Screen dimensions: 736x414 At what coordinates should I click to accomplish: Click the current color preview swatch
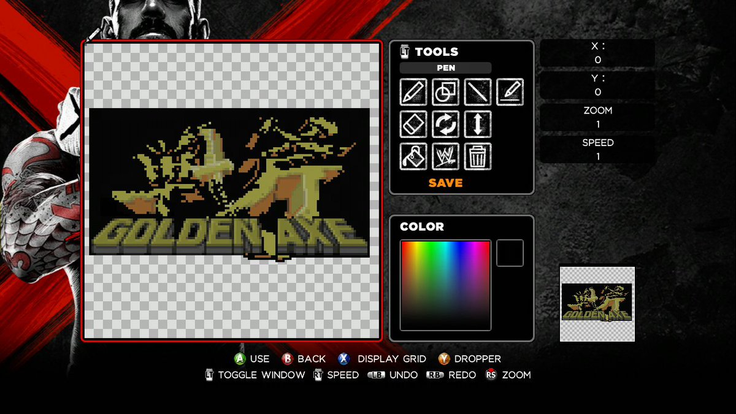(x=510, y=253)
